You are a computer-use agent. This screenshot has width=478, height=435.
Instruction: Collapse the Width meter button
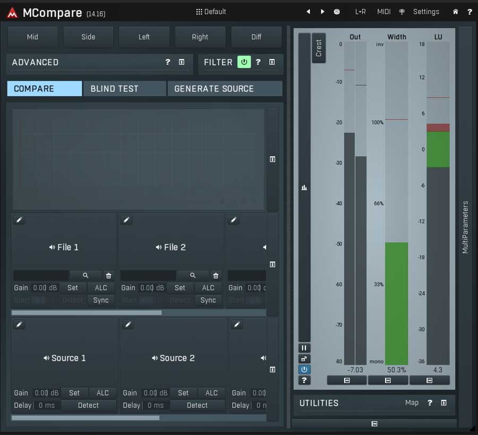(x=388, y=380)
